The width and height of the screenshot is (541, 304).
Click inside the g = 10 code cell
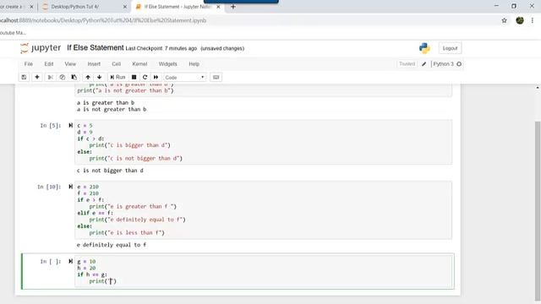click(x=263, y=271)
